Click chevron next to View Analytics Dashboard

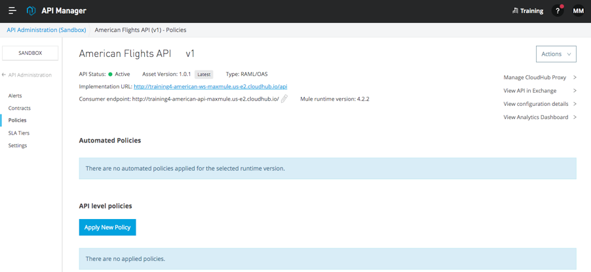575,117
